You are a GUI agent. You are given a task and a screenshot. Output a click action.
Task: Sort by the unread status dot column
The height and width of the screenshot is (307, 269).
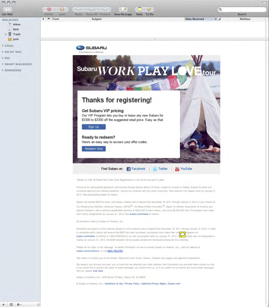coord(43,19)
